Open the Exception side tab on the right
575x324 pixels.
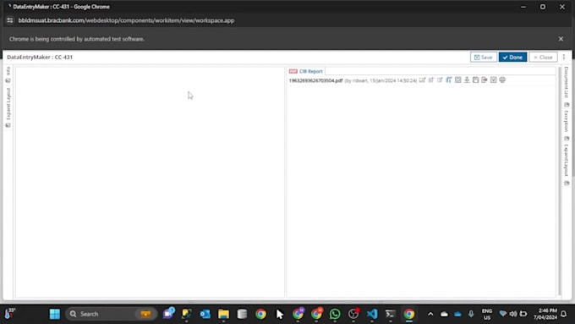[567, 122]
